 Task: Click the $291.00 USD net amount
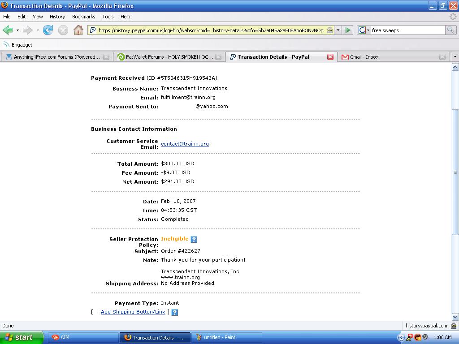pyautogui.click(x=178, y=181)
